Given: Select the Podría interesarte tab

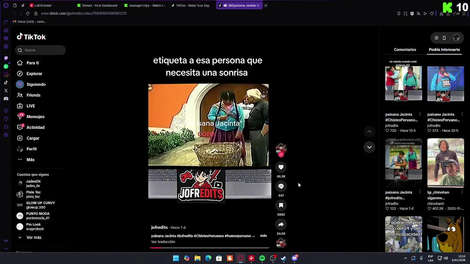Looking at the screenshot, I should [x=444, y=49].
